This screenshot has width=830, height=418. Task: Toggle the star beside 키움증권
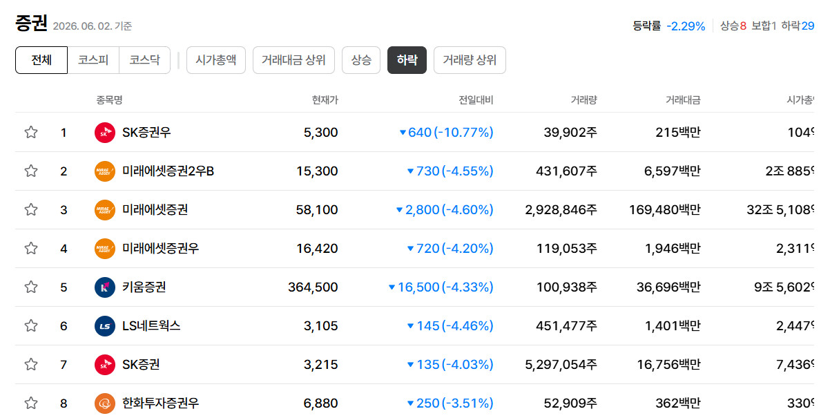[31, 287]
